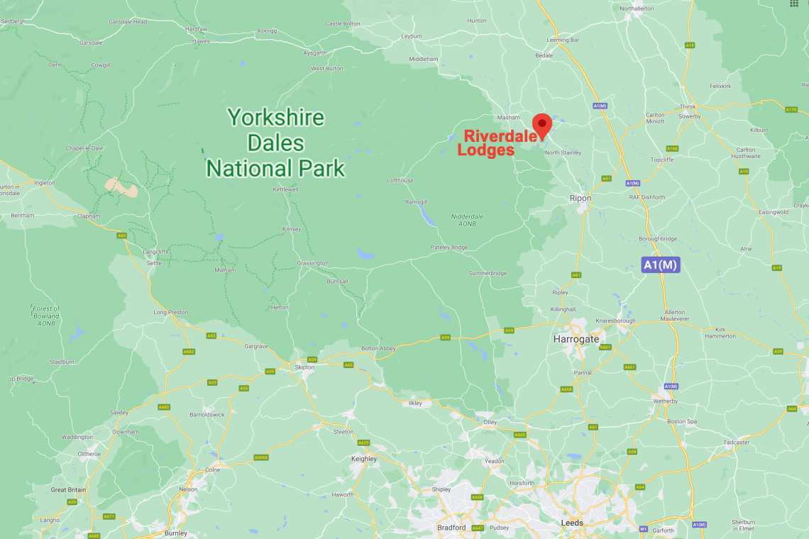The width and height of the screenshot is (809, 539).
Task: Click the A682 road shield near Sawley
Action: point(164,407)
